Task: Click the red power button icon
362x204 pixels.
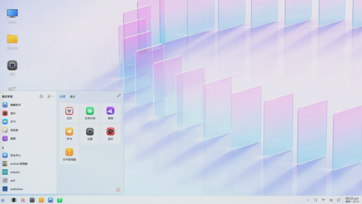Action: tap(118, 189)
